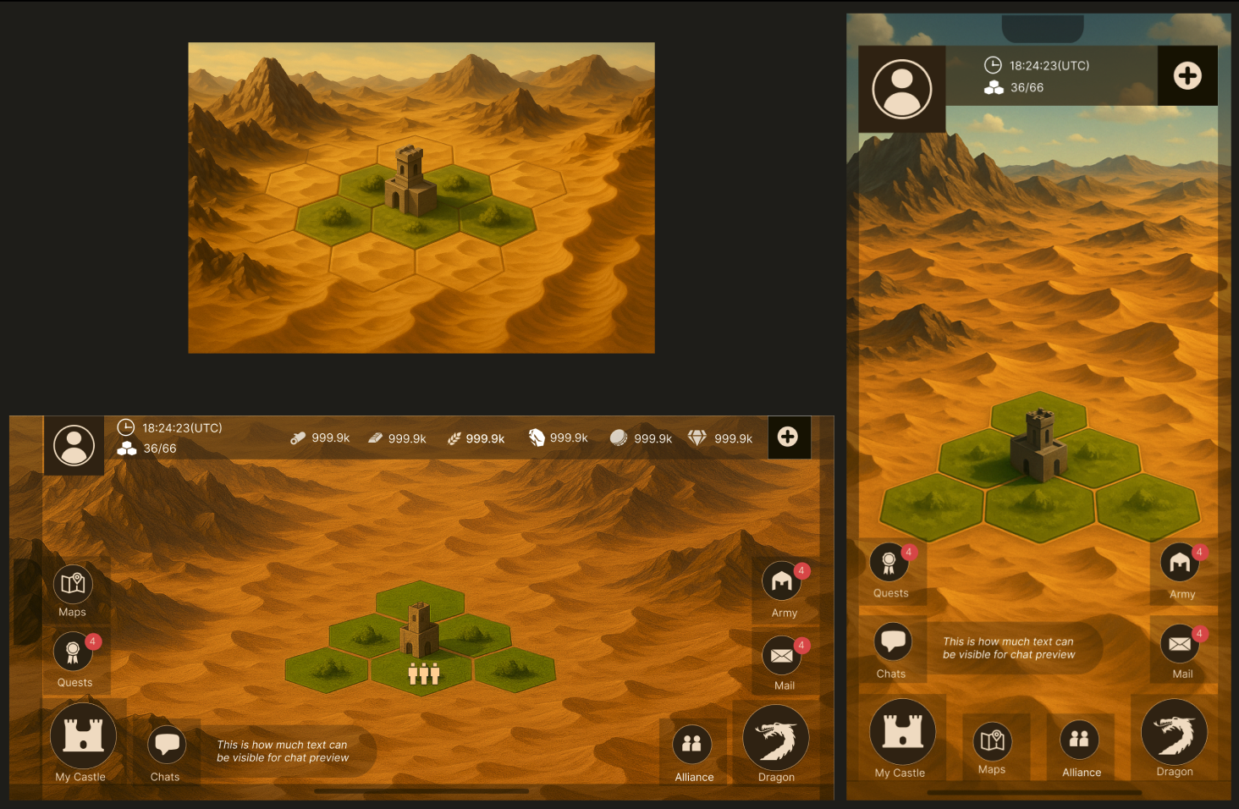Select the three-soldier troop on the hex tile
This screenshot has width=1239, height=809.
423,674
